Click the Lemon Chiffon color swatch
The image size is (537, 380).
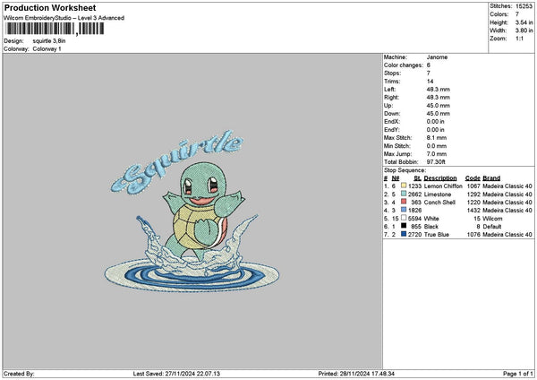[405, 185]
